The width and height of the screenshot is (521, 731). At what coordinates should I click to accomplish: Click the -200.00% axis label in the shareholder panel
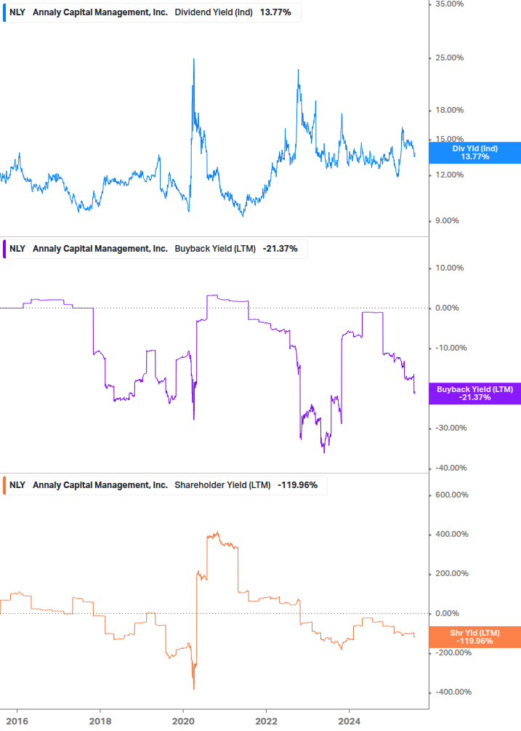pos(453,652)
